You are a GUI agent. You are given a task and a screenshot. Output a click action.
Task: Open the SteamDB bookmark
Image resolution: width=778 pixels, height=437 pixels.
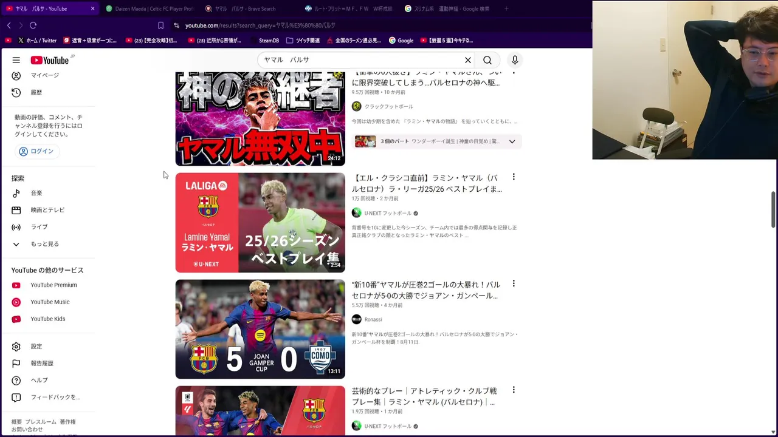pyautogui.click(x=265, y=41)
